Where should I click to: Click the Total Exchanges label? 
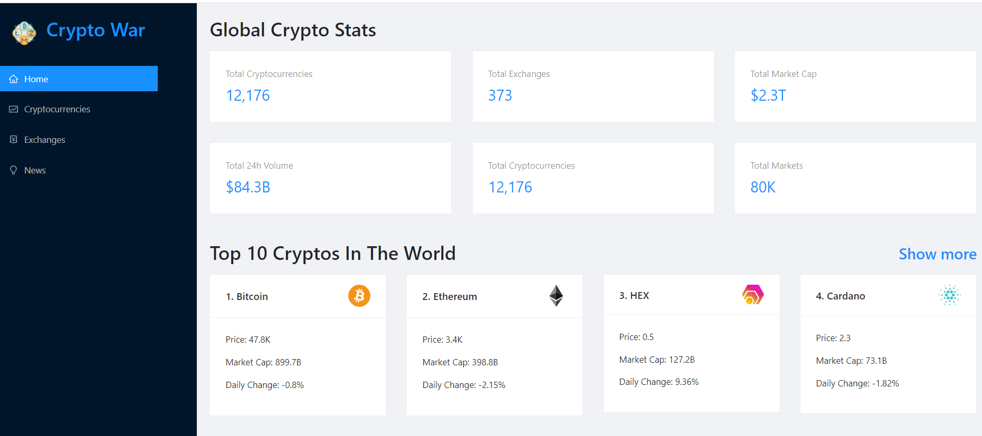pos(519,74)
